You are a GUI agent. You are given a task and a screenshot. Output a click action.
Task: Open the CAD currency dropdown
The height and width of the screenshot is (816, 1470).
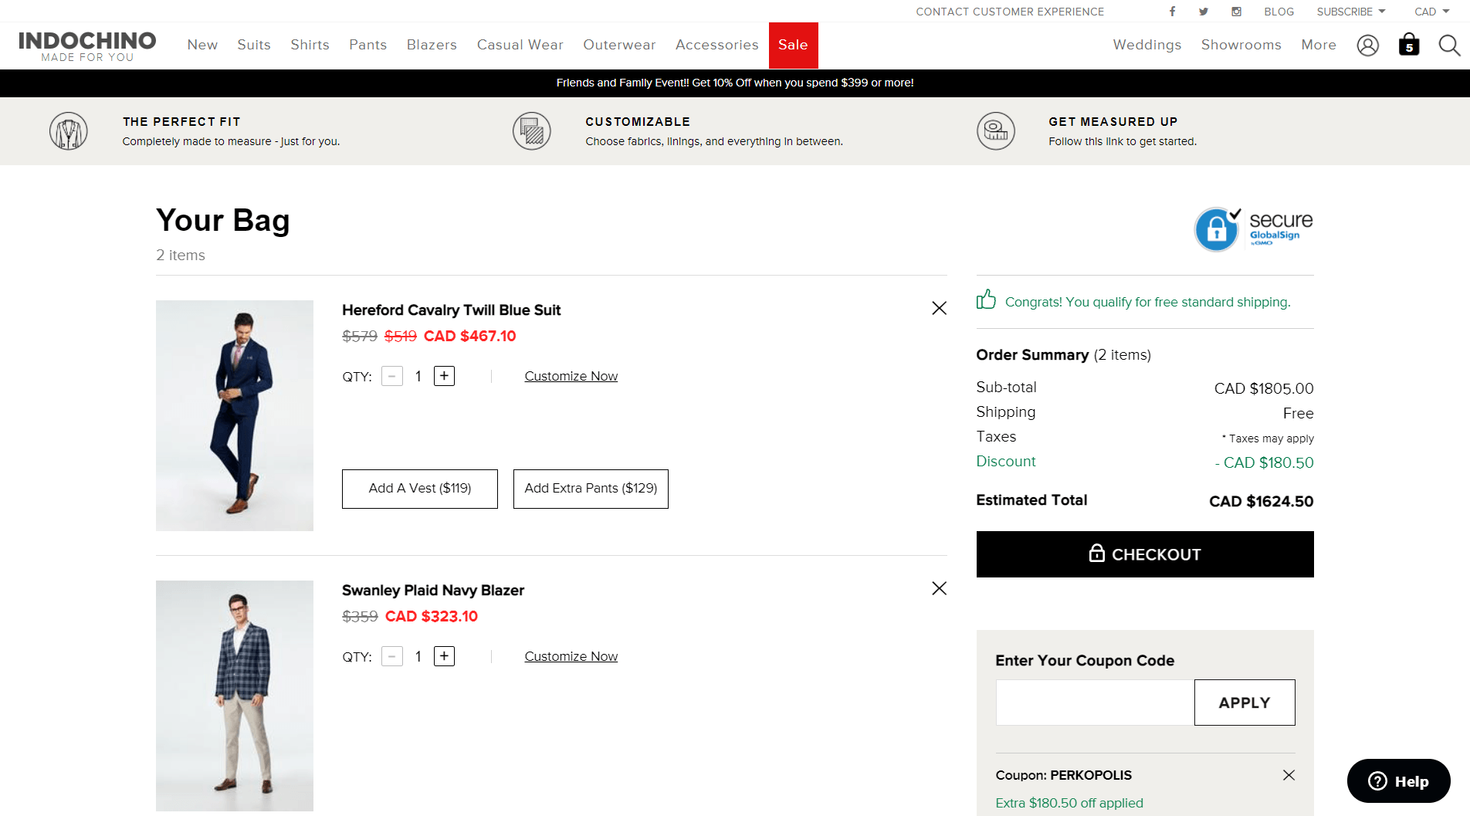tap(1432, 12)
